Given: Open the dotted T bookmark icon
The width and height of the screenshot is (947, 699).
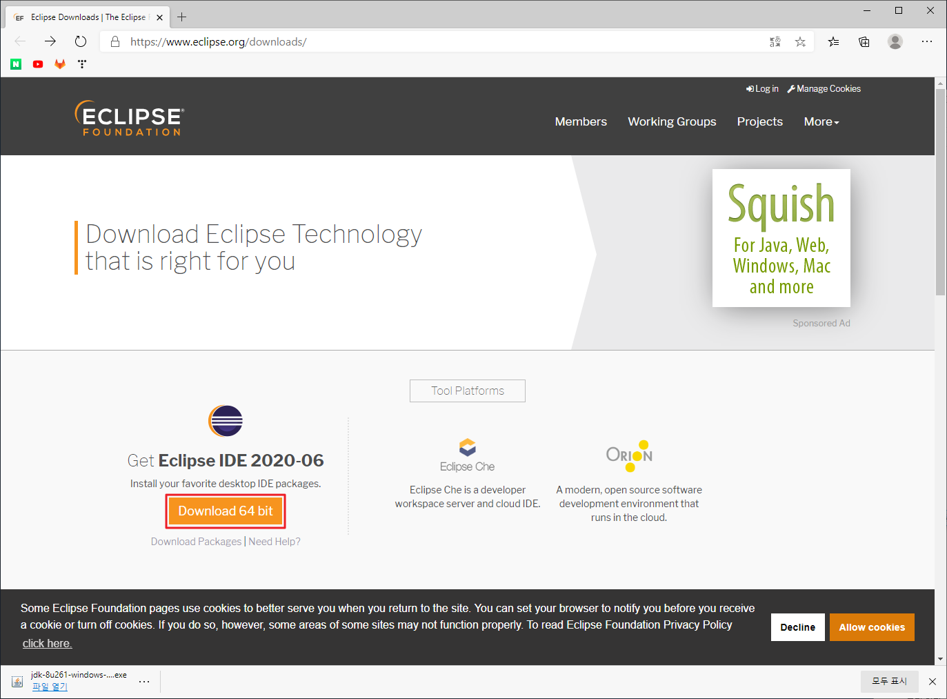Looking at the screenshot, I should point(82,64).
